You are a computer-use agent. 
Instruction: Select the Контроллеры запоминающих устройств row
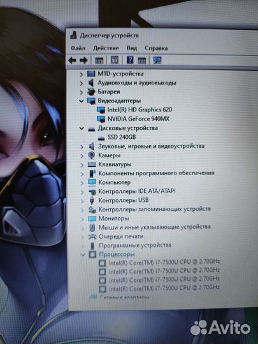pos(155,210)
